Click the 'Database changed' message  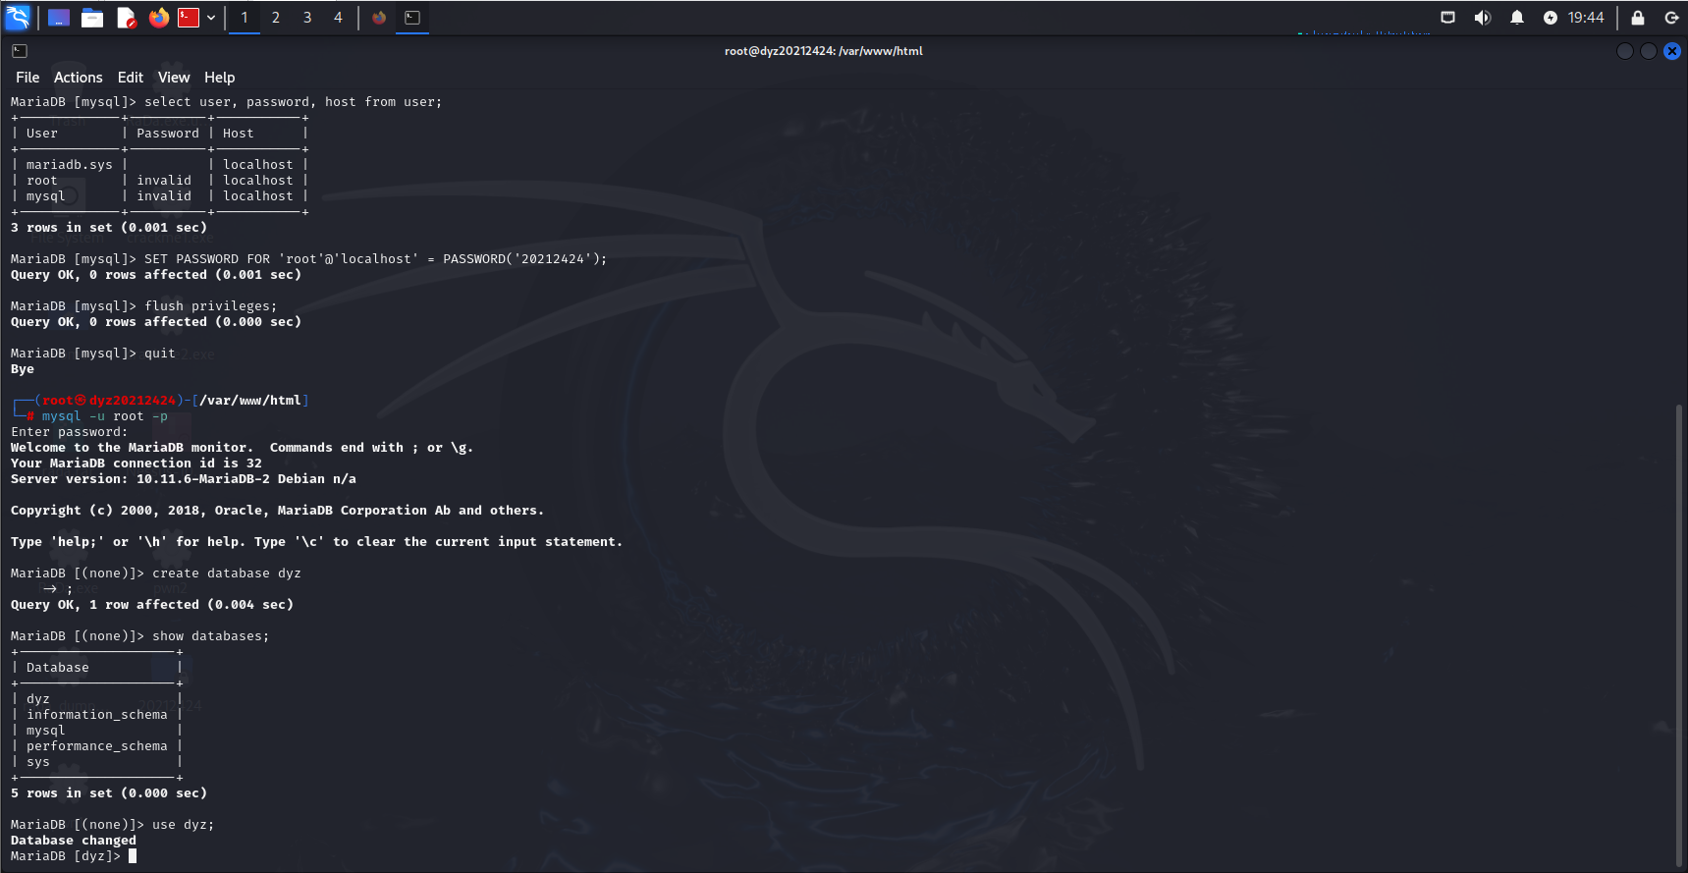coord(74,841)
